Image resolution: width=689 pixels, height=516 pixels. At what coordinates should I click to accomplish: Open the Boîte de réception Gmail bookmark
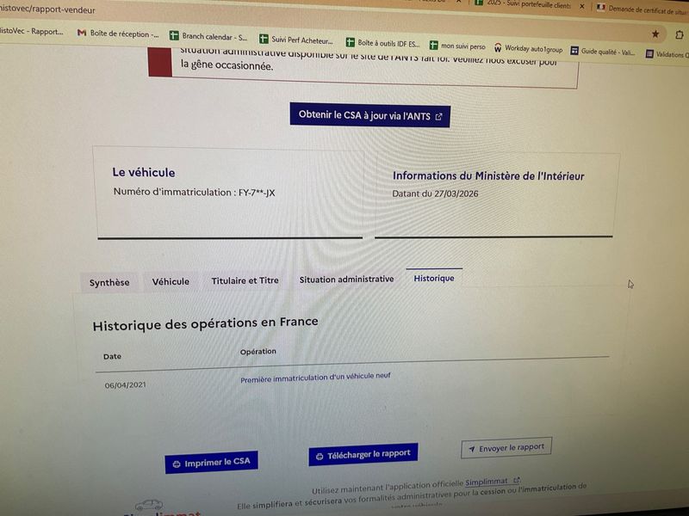pos(118,34)
